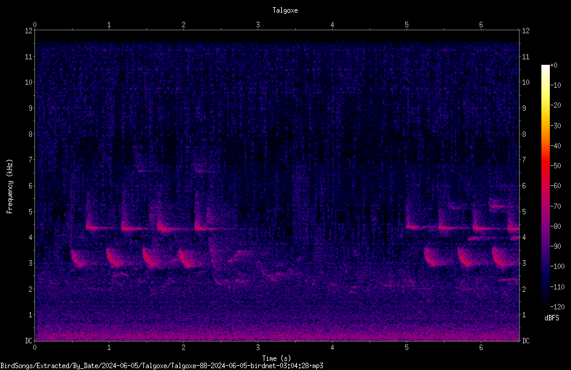The width and height of the screenshot is (571, 370).
Task: Click the file path text at bottom
Action: 162,366
